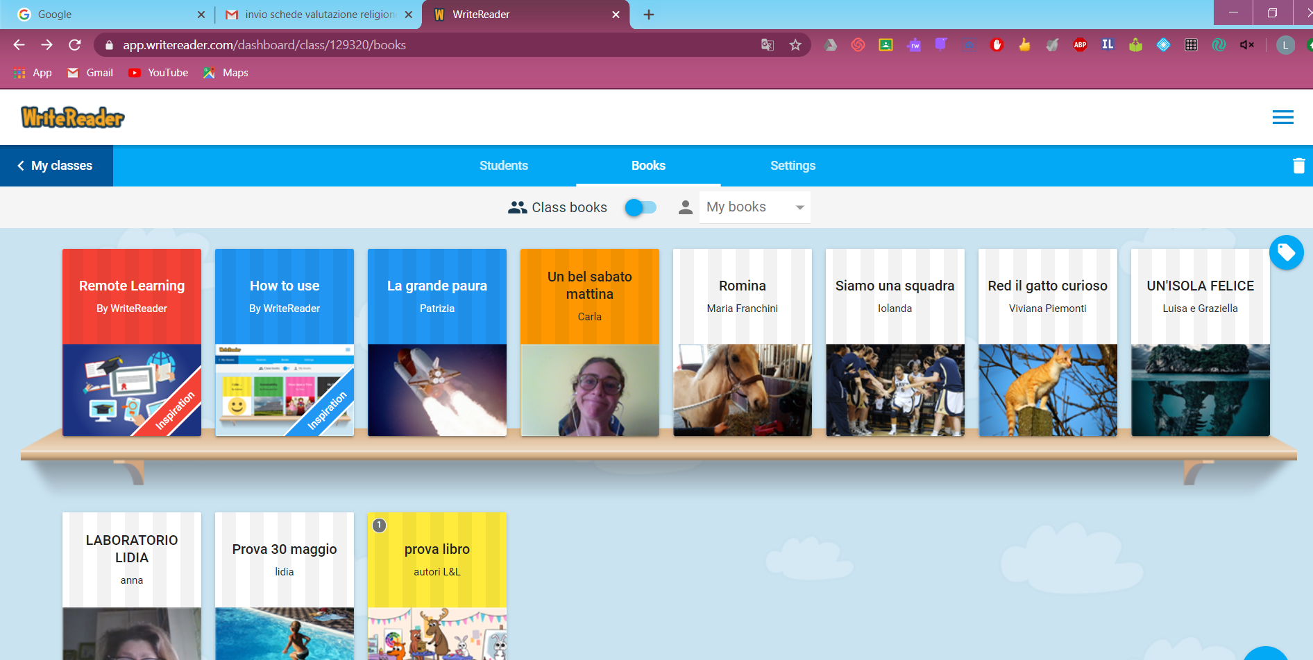Open the Google Drive extension icon

pos(830,45)
